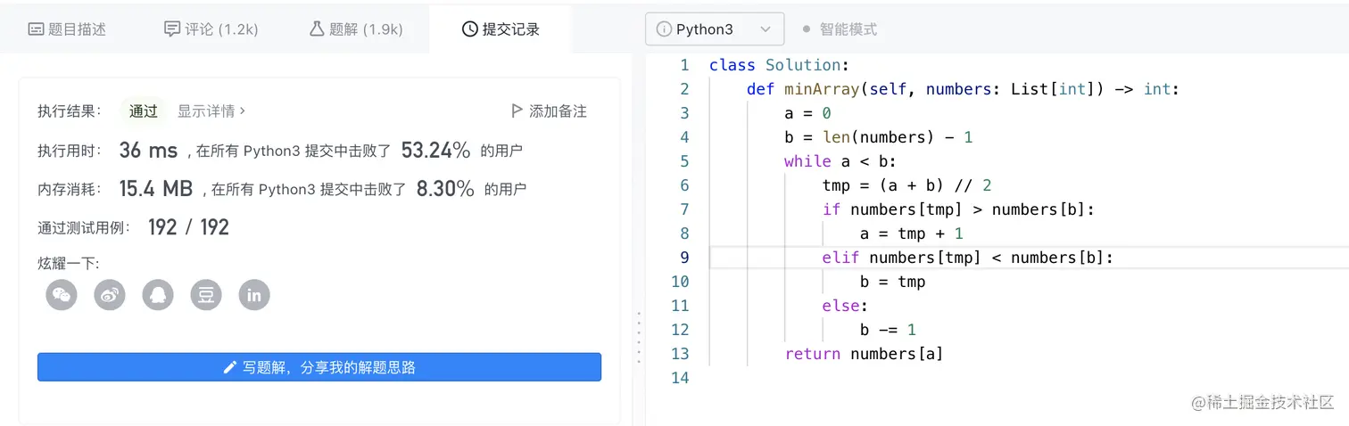The width and height of the screenshot is (1349, 426).
Task: Toggle 智能模式 smart mode
Action: pyautogui.click(x=840, y=29)
